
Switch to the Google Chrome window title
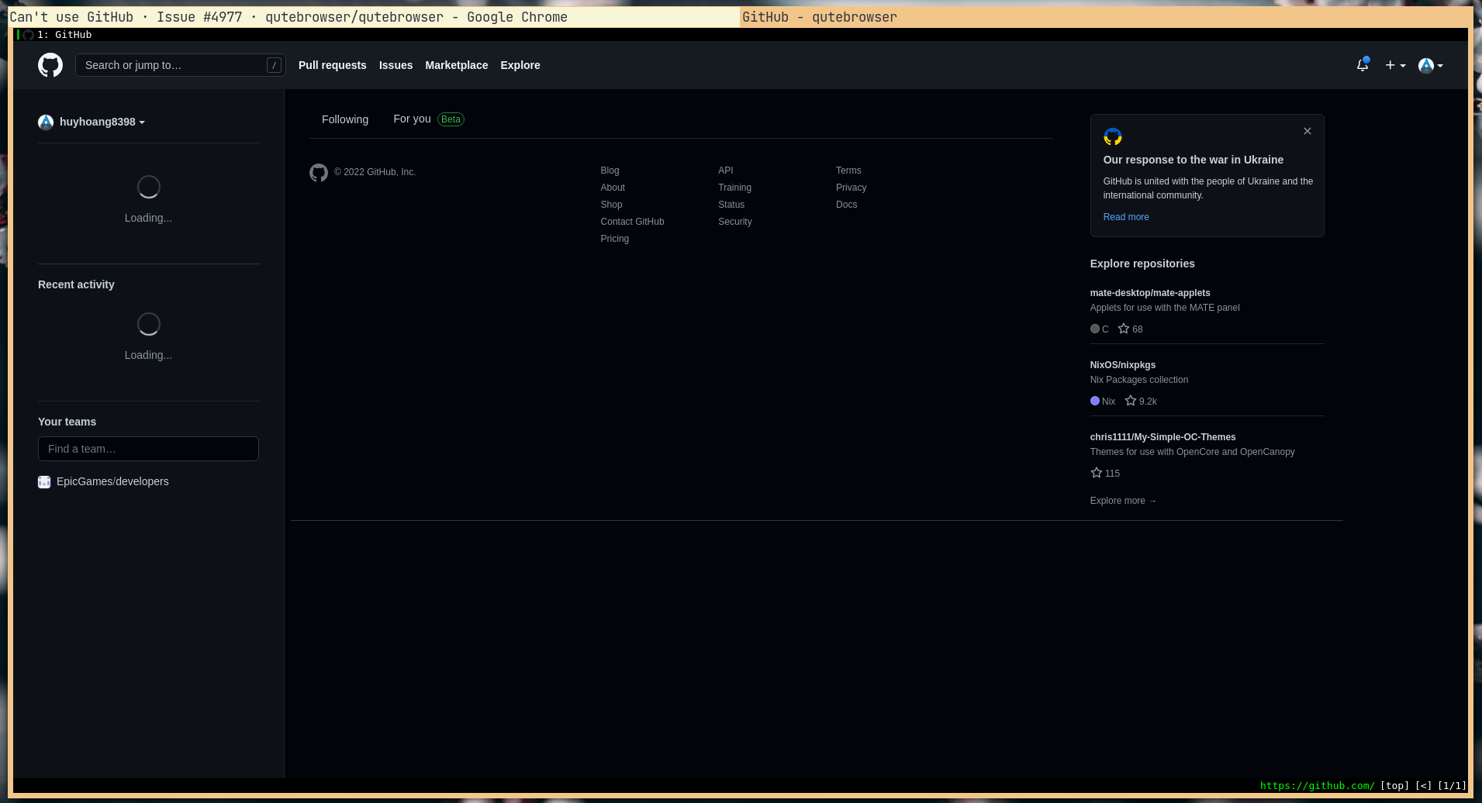(372, 17)
